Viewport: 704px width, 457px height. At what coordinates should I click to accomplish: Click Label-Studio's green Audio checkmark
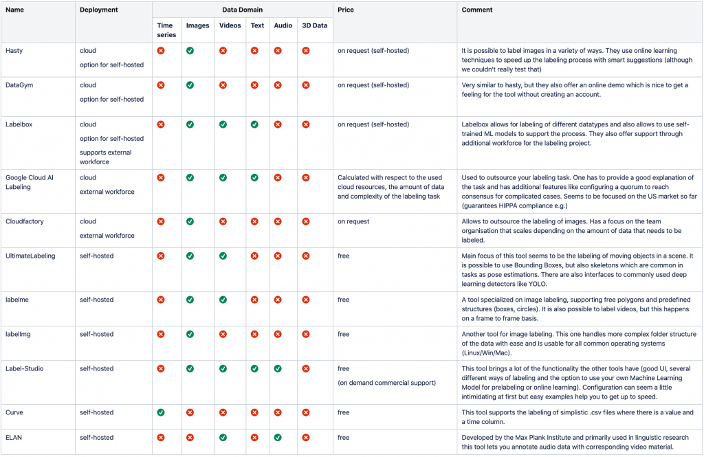[278, 368]
